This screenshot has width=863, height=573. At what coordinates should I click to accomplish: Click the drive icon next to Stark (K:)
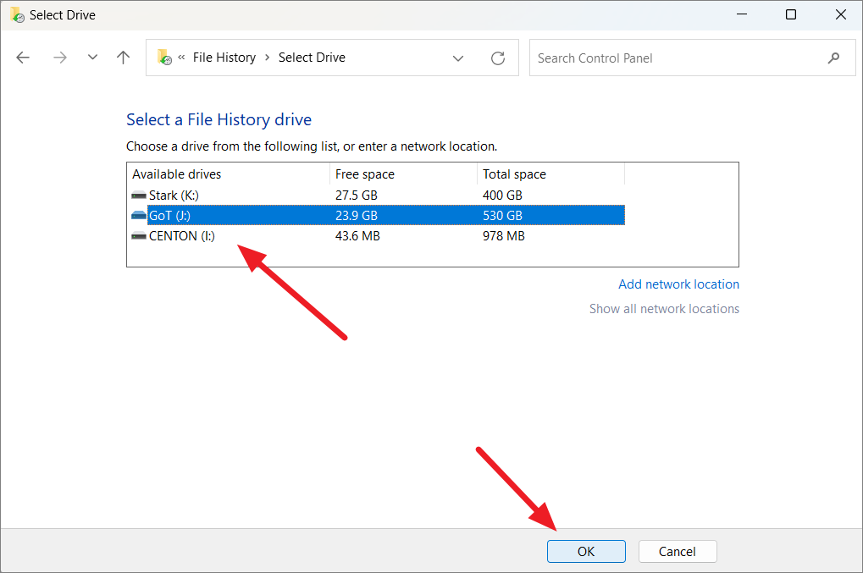point(138,195)
